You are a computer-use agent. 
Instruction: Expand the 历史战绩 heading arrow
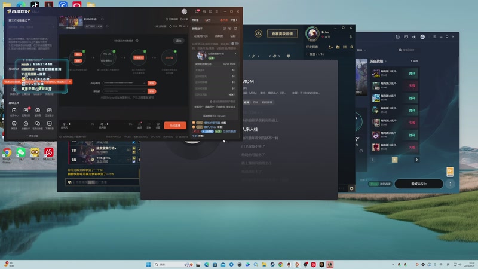[x=385, y=62]
